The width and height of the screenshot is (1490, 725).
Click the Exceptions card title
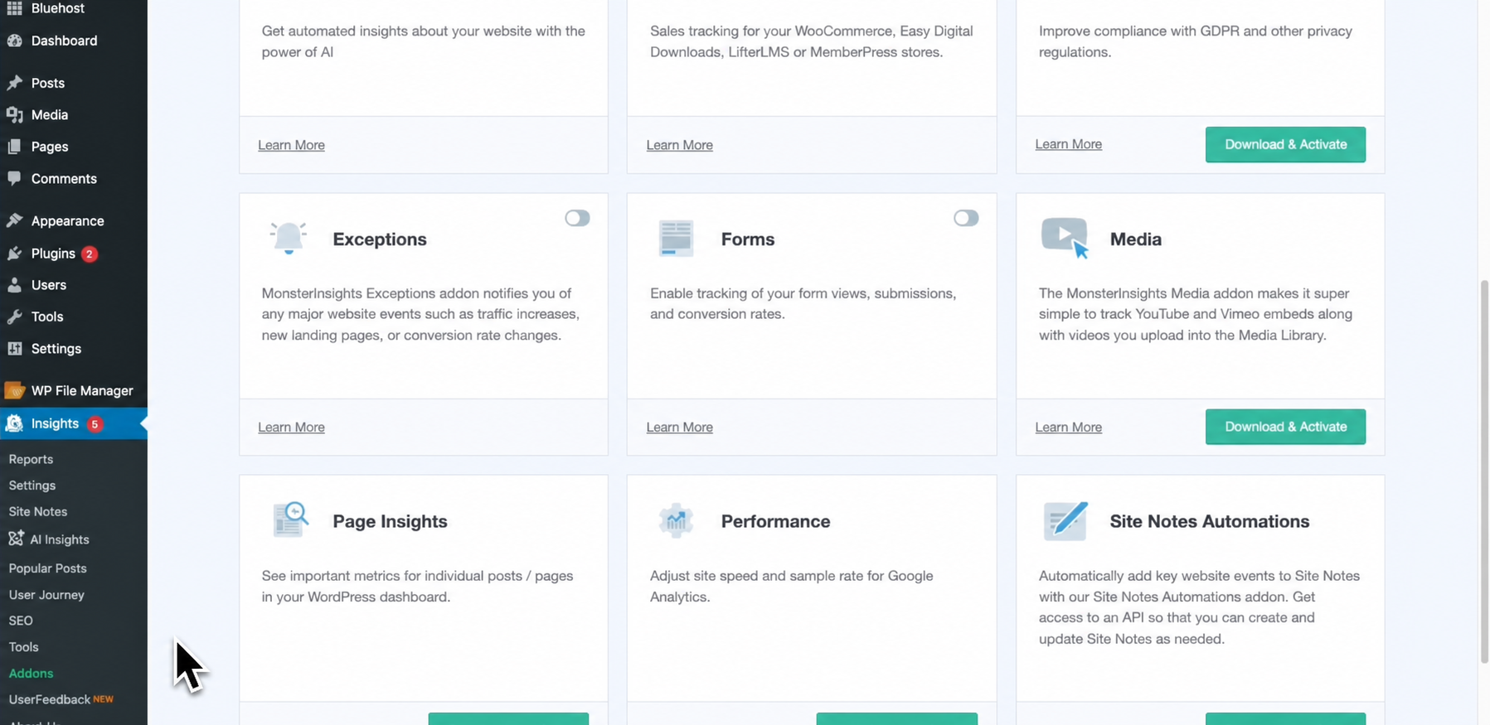pyautogui.click(x=380, y=239)
